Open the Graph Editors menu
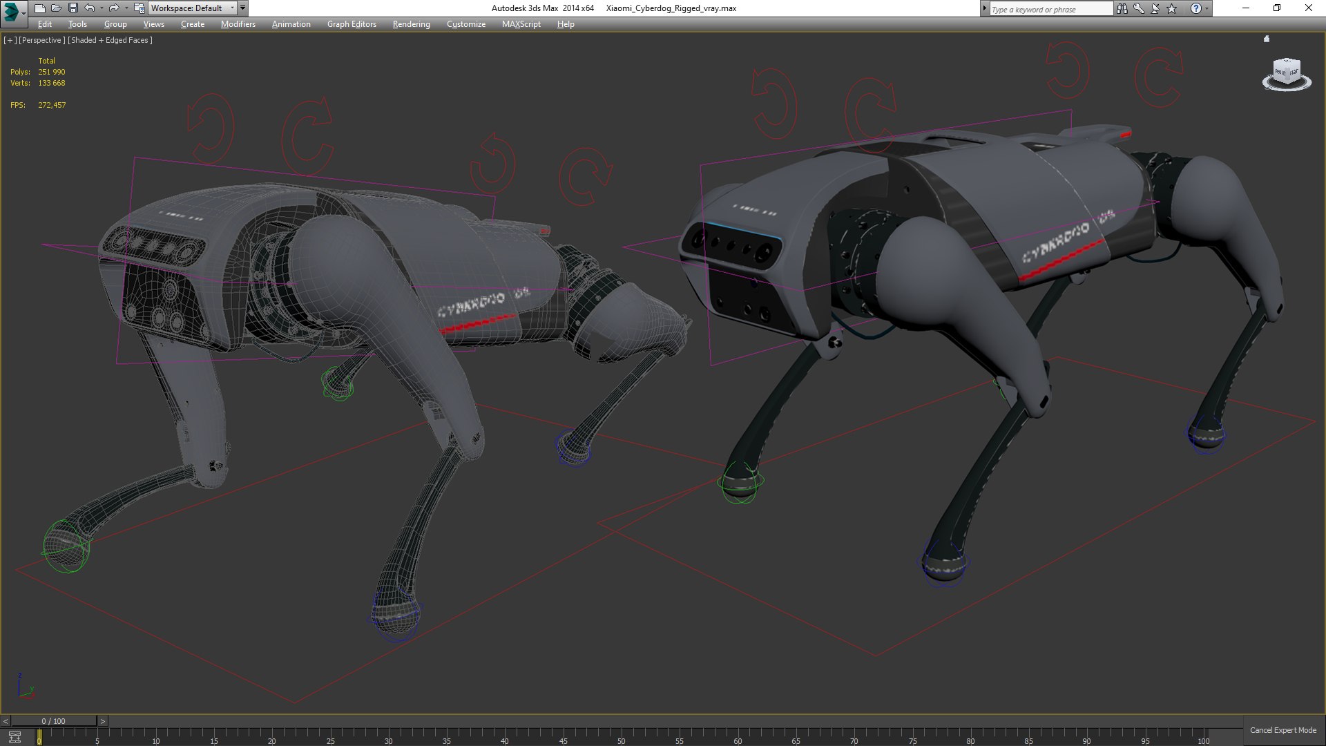 [352, 24]
